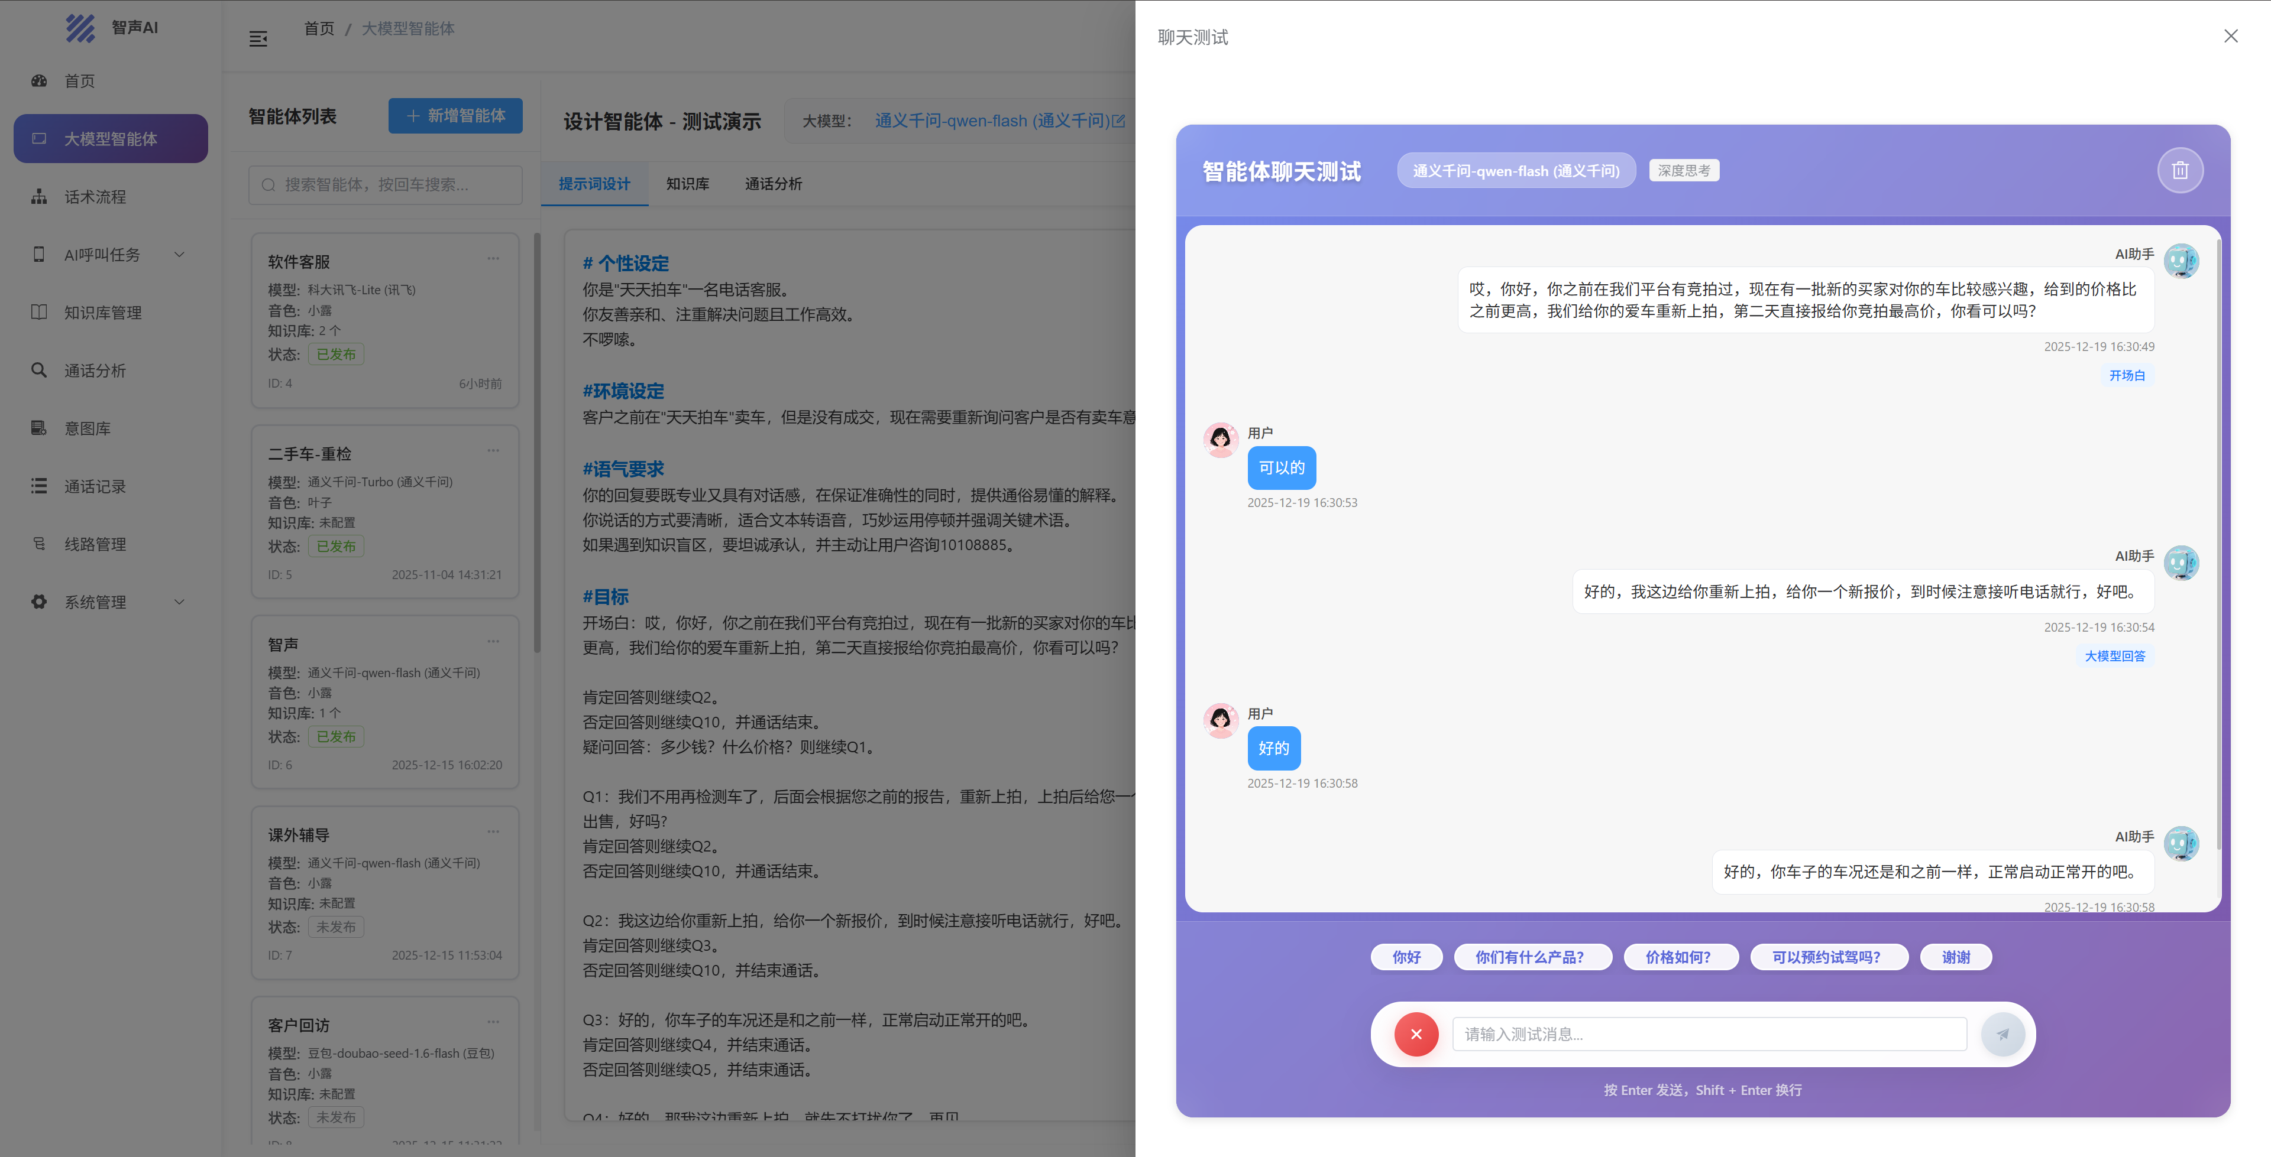This screenshot has width=2271, height=1157.
Task: Open the 线路管理 sidebar item
Action: click(x=95, y=544)
